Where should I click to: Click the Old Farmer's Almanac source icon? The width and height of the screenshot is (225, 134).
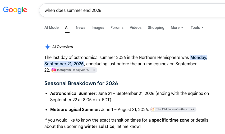[153, 109]
